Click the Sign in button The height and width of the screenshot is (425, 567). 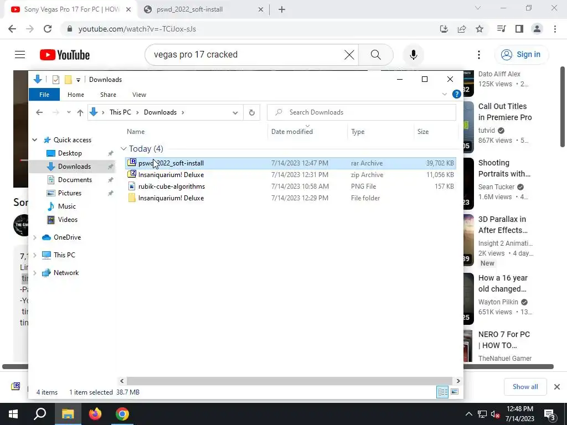click(521, 55)
